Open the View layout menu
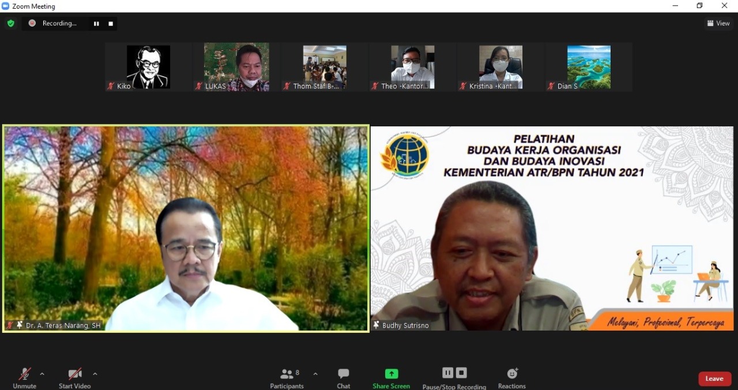738x390 pixels. 718,24
